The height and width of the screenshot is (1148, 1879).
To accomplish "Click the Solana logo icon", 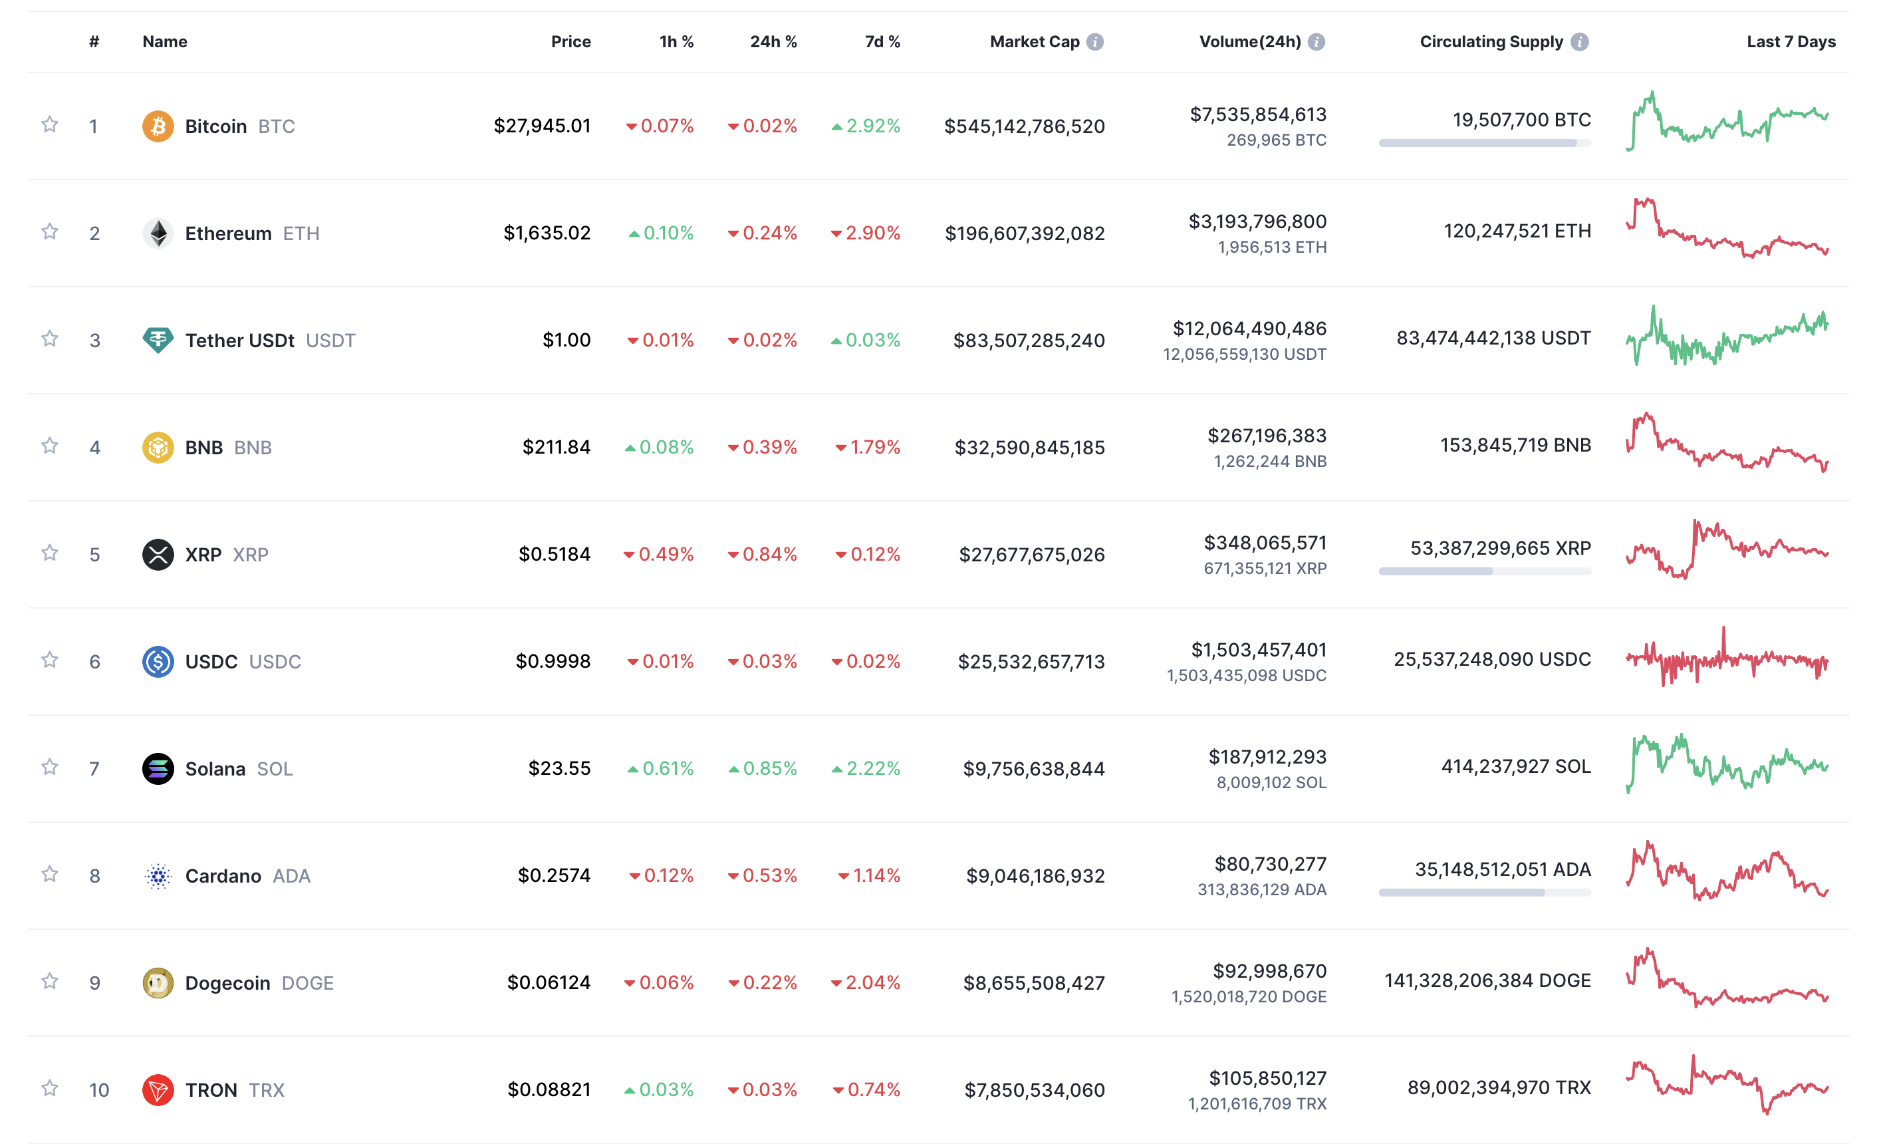I will click(158, 768).
